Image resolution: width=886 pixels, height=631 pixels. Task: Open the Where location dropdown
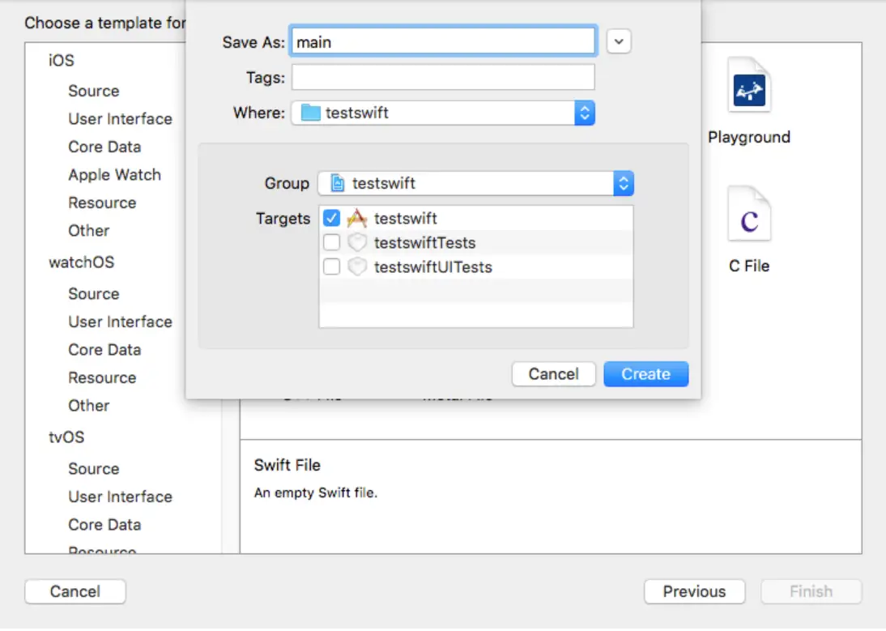tap(585, 113)
